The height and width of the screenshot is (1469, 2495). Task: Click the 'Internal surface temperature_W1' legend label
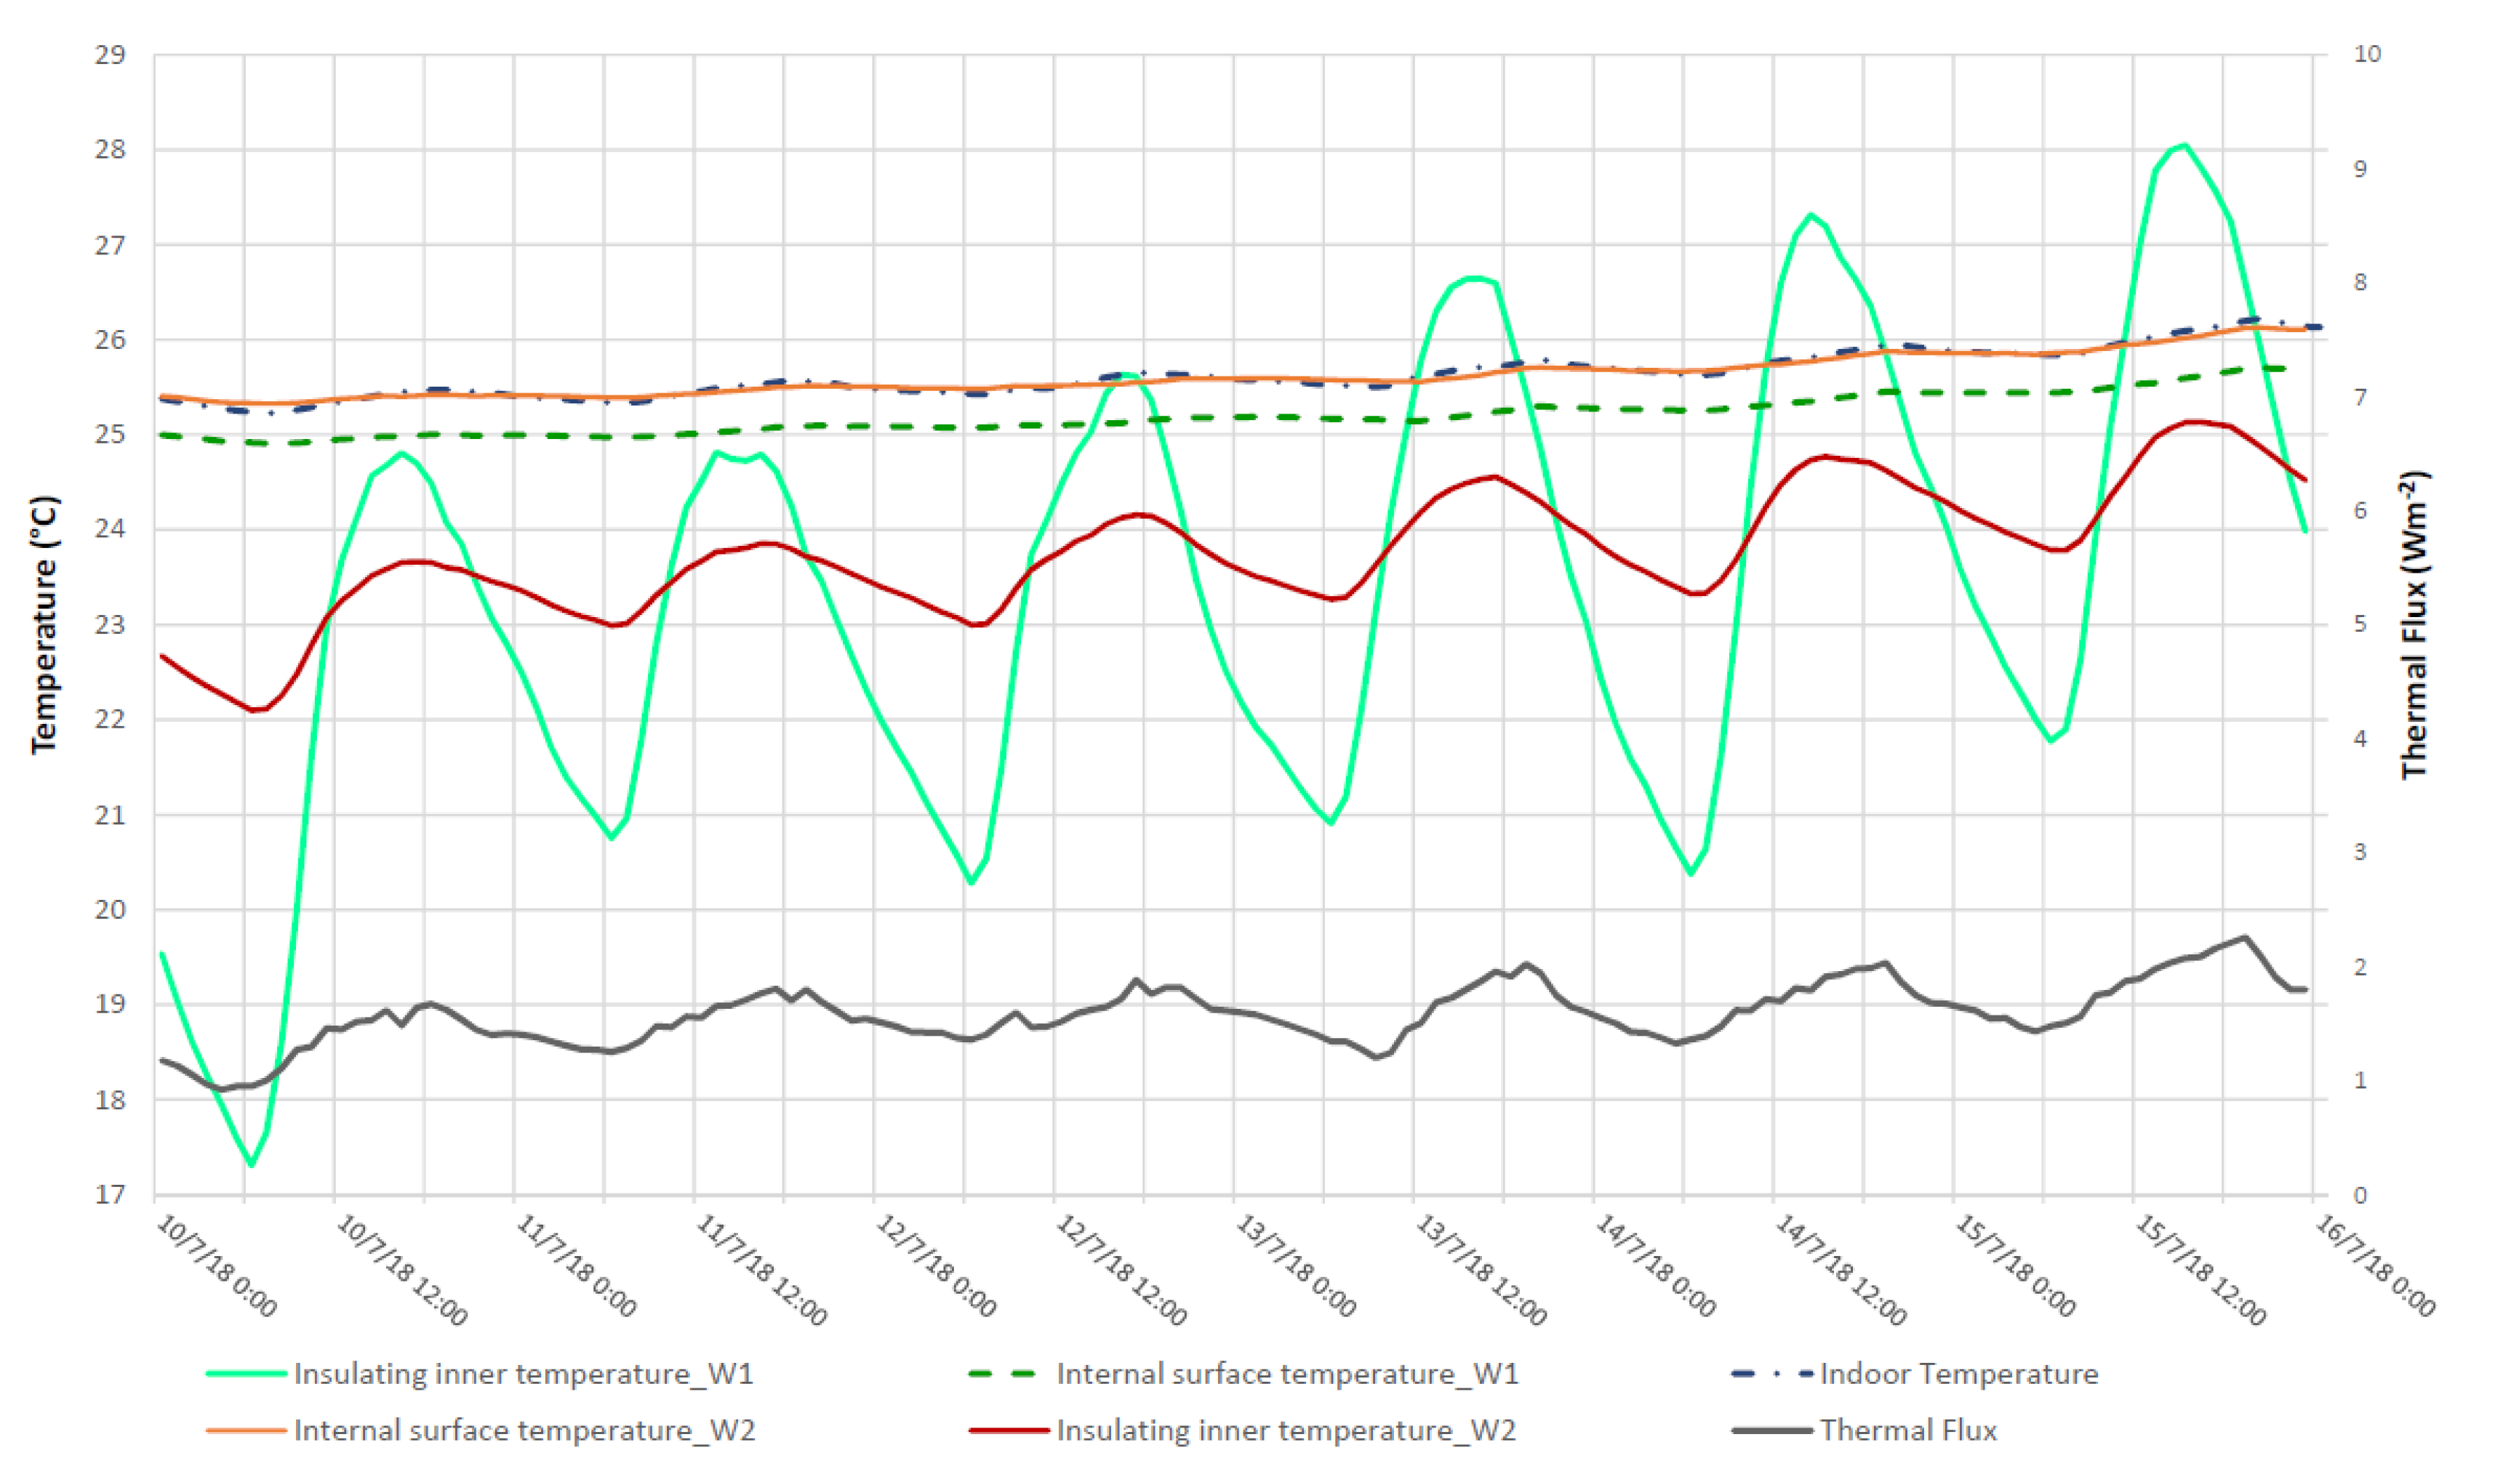coord(1287,1375)
